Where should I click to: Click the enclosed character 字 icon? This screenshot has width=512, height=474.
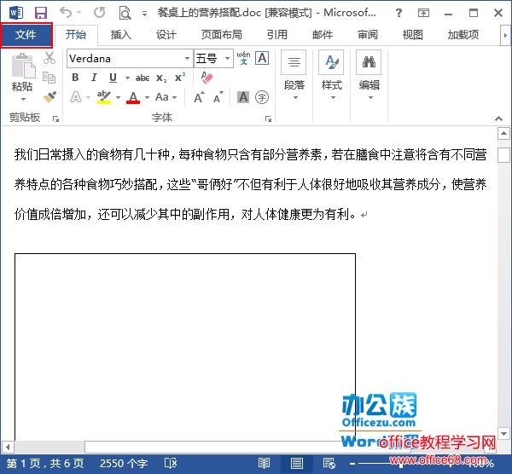[262, 97]
